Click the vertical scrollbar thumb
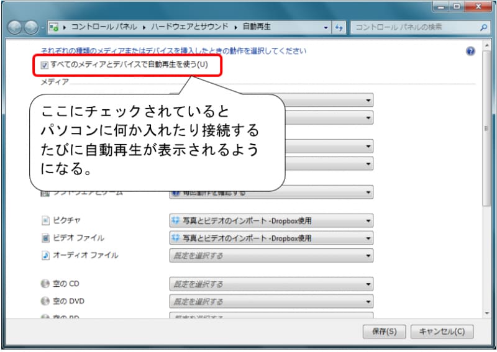497x352 pixels. pos(486,129)
